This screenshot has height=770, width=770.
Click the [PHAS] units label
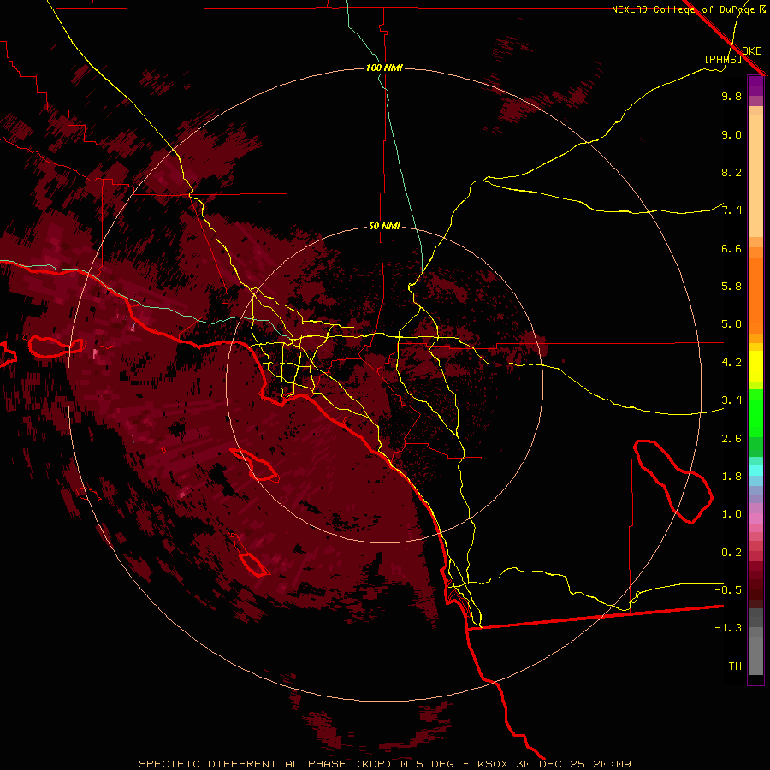pos(723,59)
